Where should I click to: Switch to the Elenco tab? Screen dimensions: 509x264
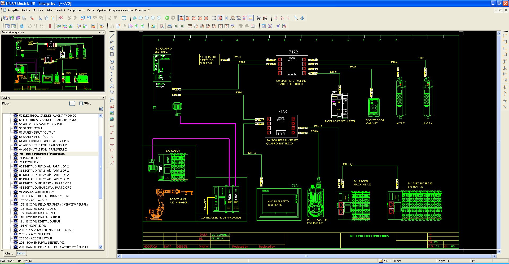click(x=21, y=253)
